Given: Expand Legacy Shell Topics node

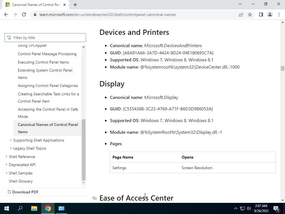Looking at the screenshot, I should [11, 148].
